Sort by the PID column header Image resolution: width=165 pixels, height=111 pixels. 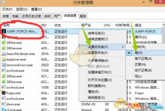click(x=44, y=25)
